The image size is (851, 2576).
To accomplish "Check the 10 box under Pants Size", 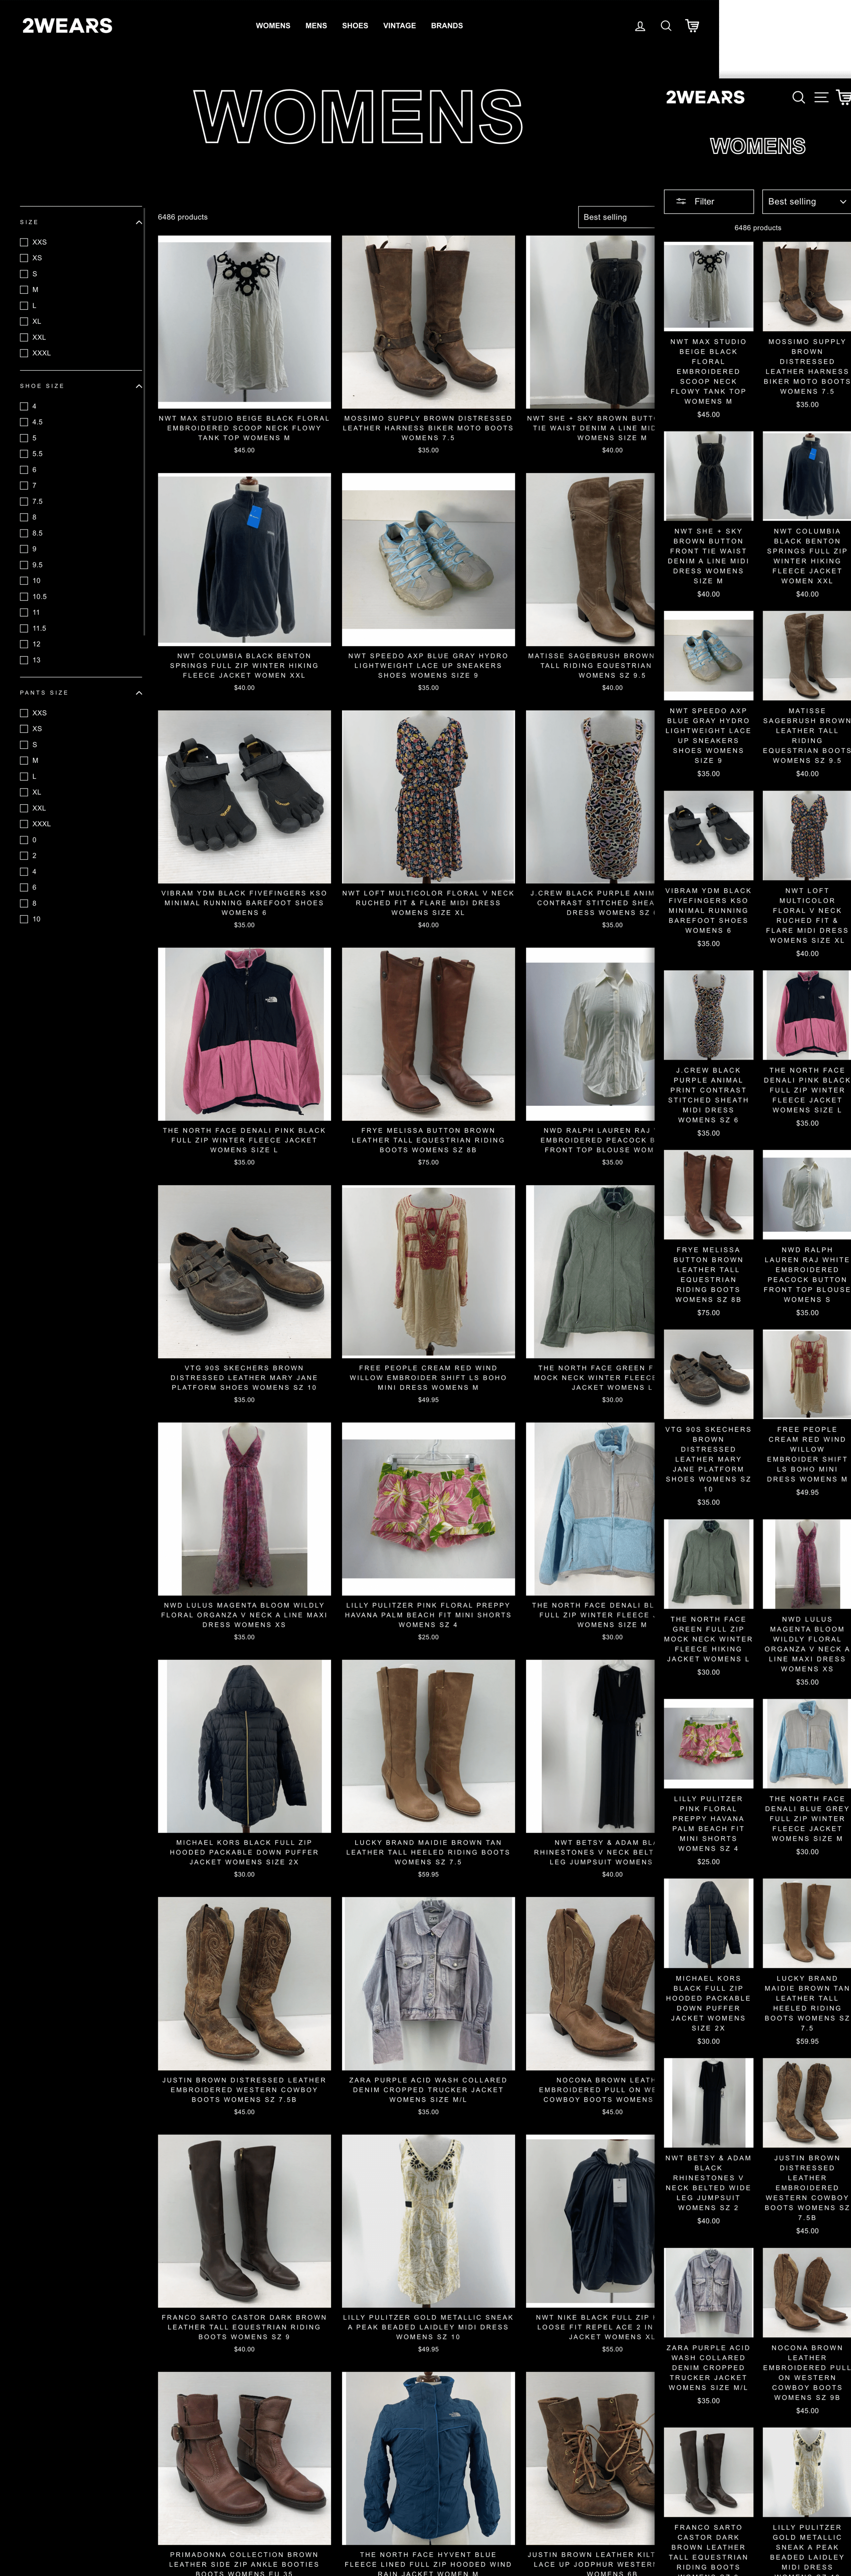I will pyautogui.click(x=24, y=919).
